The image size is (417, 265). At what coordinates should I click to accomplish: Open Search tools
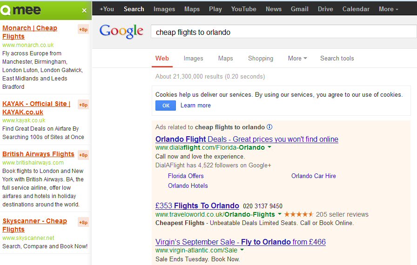click(x=337, y=59)
